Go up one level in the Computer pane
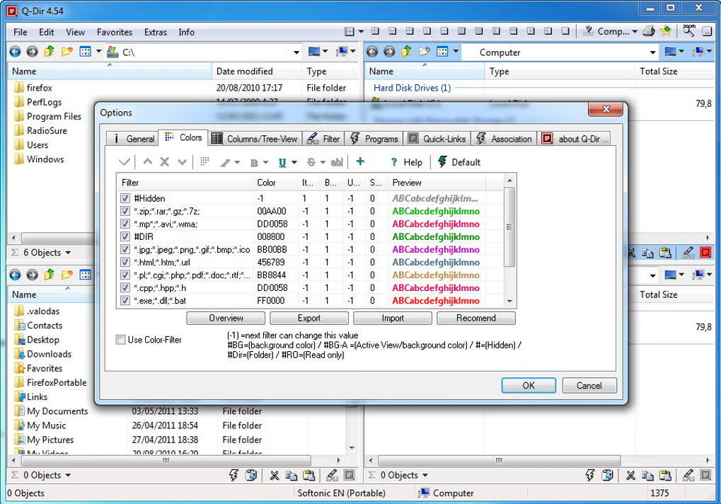Viewport: 721px width, 504px height. click(x=406, y=52)
